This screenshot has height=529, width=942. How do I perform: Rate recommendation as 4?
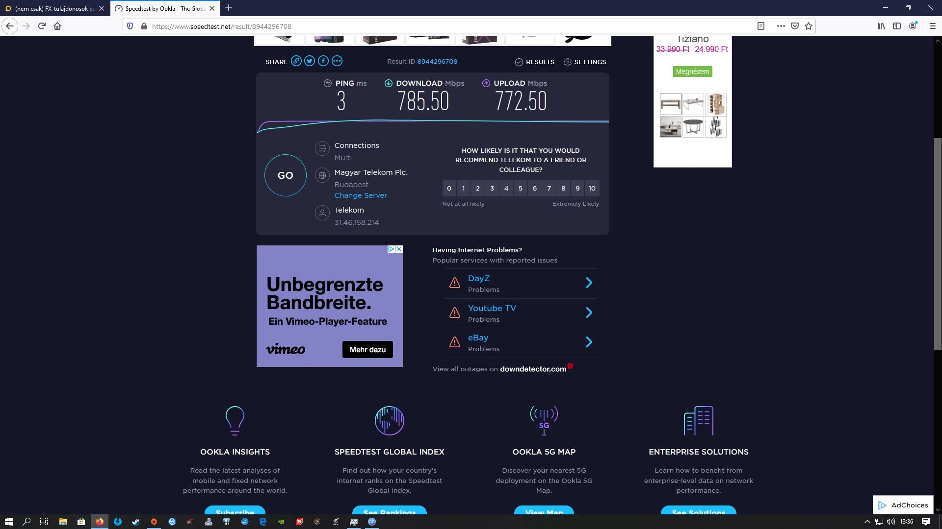(x=506, y=189)
